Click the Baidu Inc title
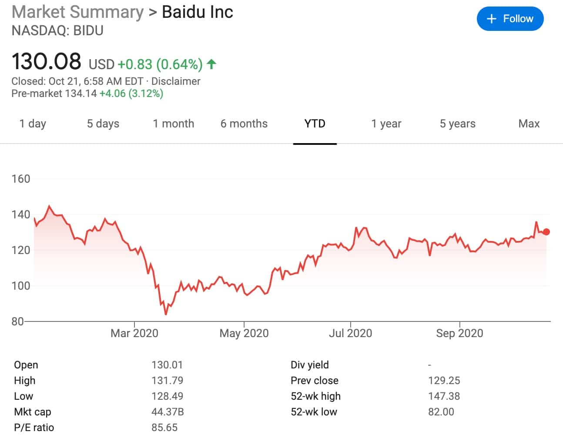This screenshot has height=435, width=563. (x=198, y=12)
